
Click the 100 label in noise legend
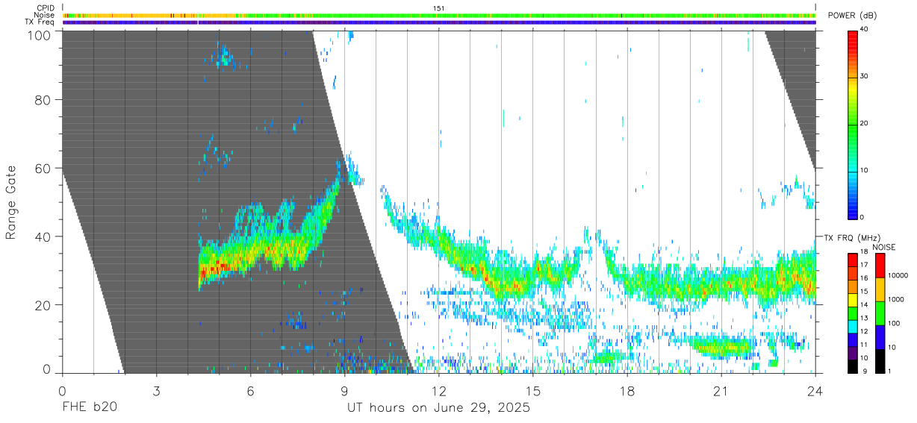coord(895,323)
